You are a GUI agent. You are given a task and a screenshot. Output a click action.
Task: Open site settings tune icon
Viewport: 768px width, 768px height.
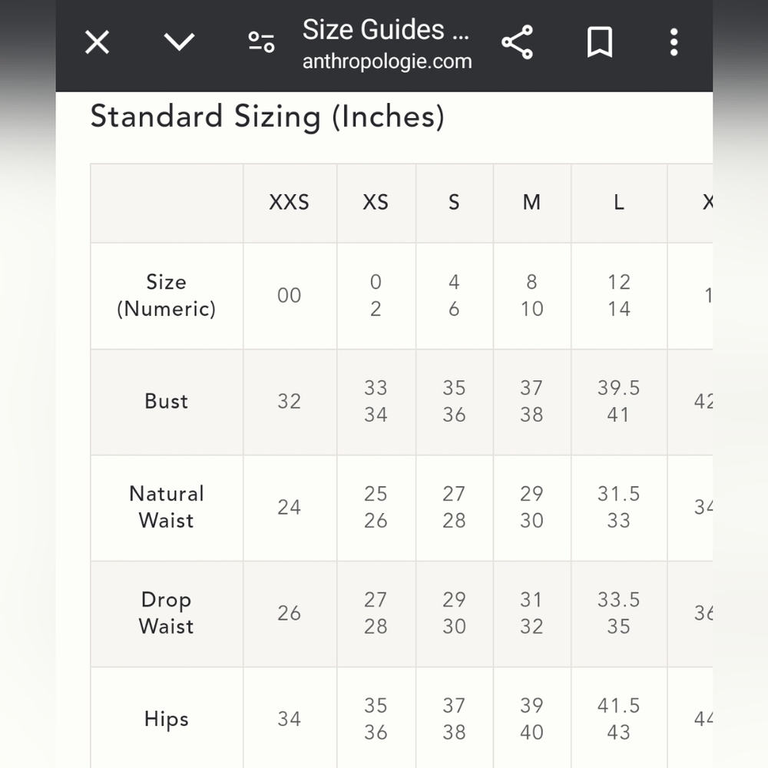[262, 42]
